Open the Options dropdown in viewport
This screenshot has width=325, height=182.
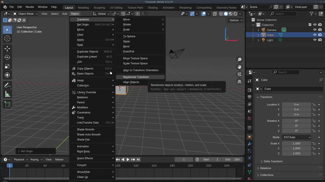coord(236,20)
